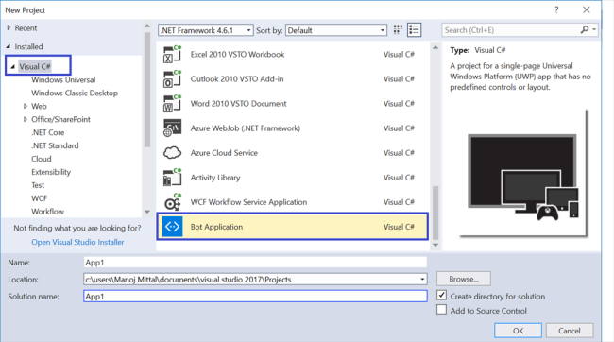Select Test category in tree

tap(38, 185)
